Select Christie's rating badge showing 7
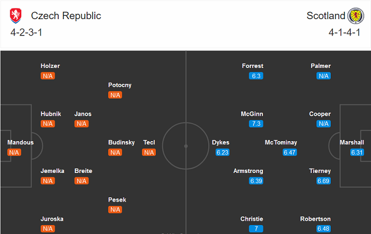This screenshot has width=371, height=234. coord(255,229)
